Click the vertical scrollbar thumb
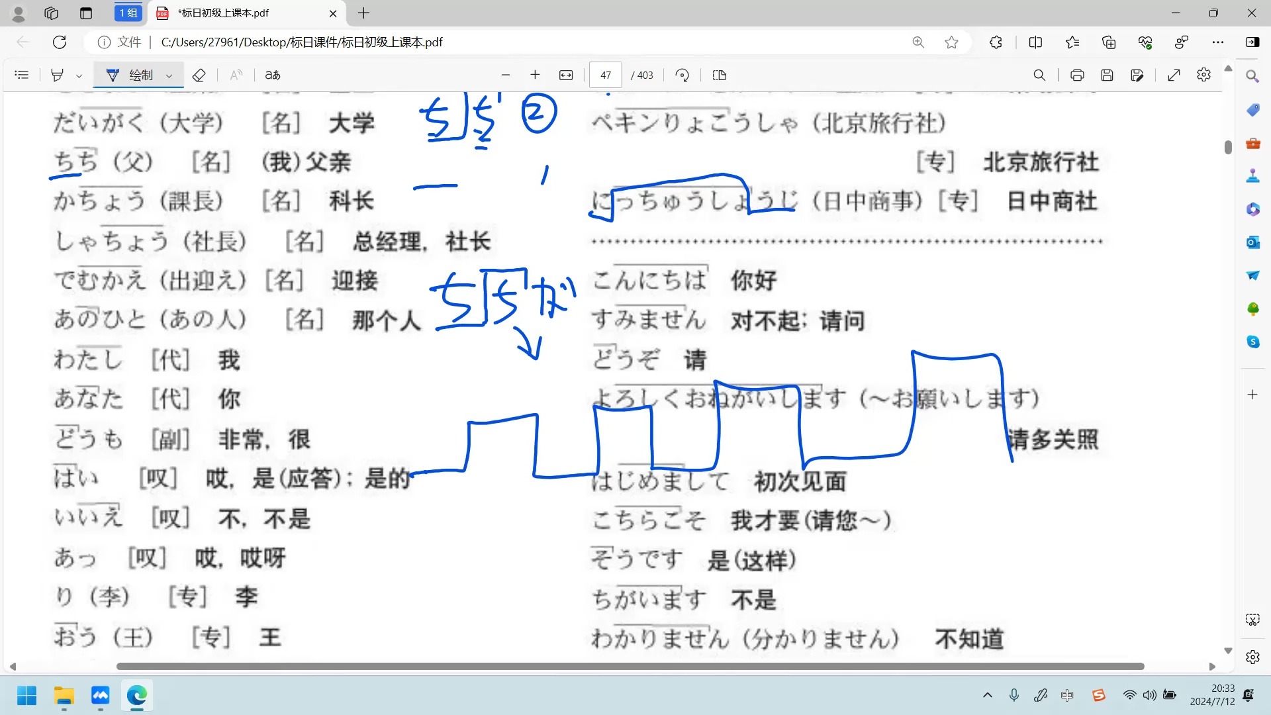The width and height of the screenshot is (1271, 715). 1228,147
